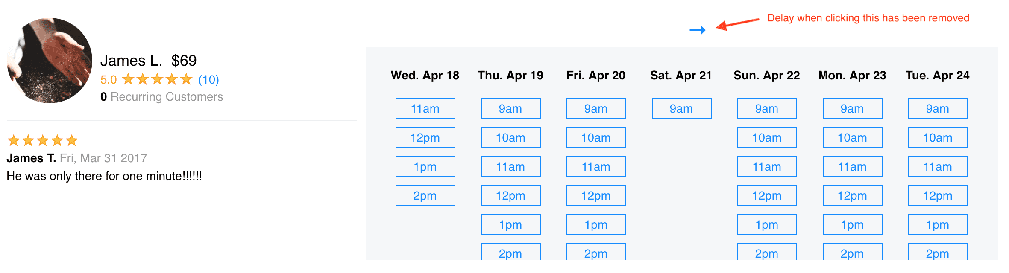Pick 10am on Tue. Apr 24
Screen dimensions: 1009x273
pos(938,138)
